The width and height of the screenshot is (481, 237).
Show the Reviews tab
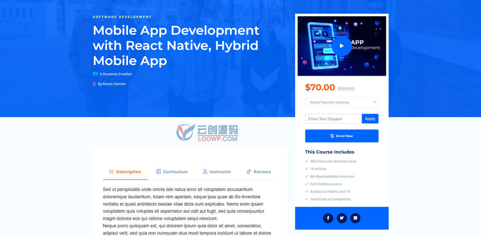[259, 172]
